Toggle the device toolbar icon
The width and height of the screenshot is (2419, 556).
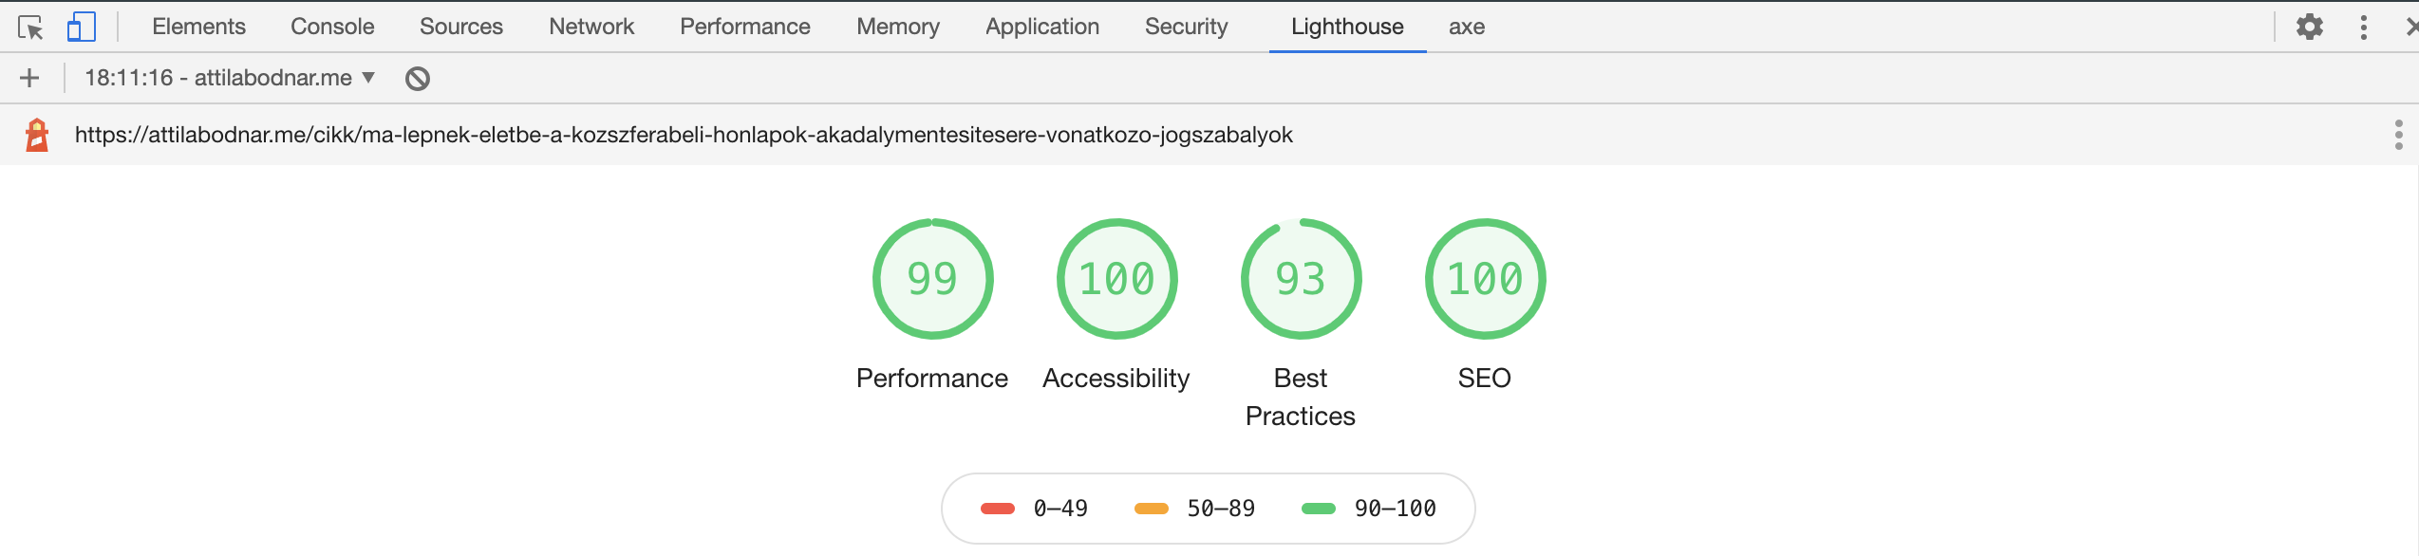click(82, 27)
